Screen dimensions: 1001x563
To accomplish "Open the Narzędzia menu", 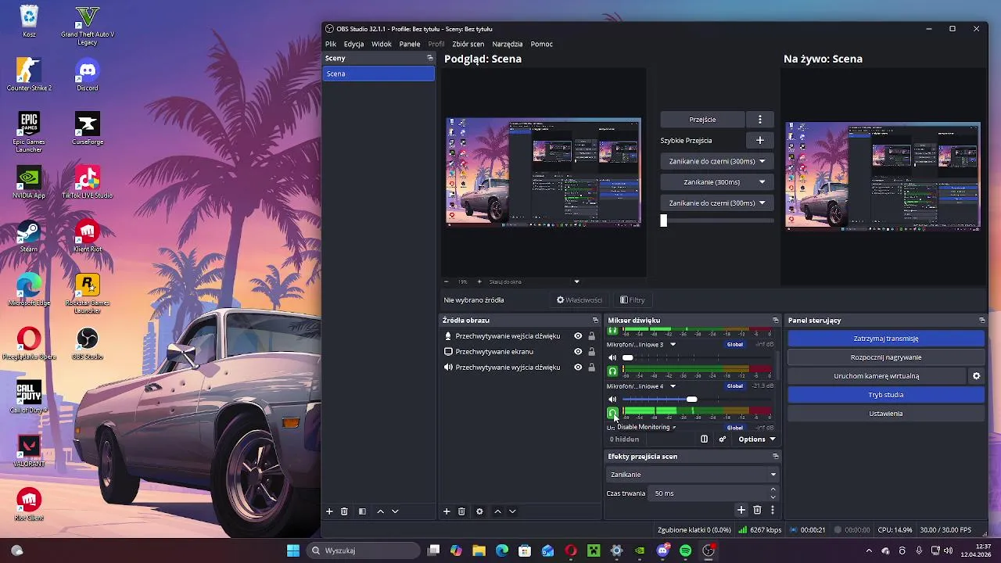I will click(x=508, y=44).
